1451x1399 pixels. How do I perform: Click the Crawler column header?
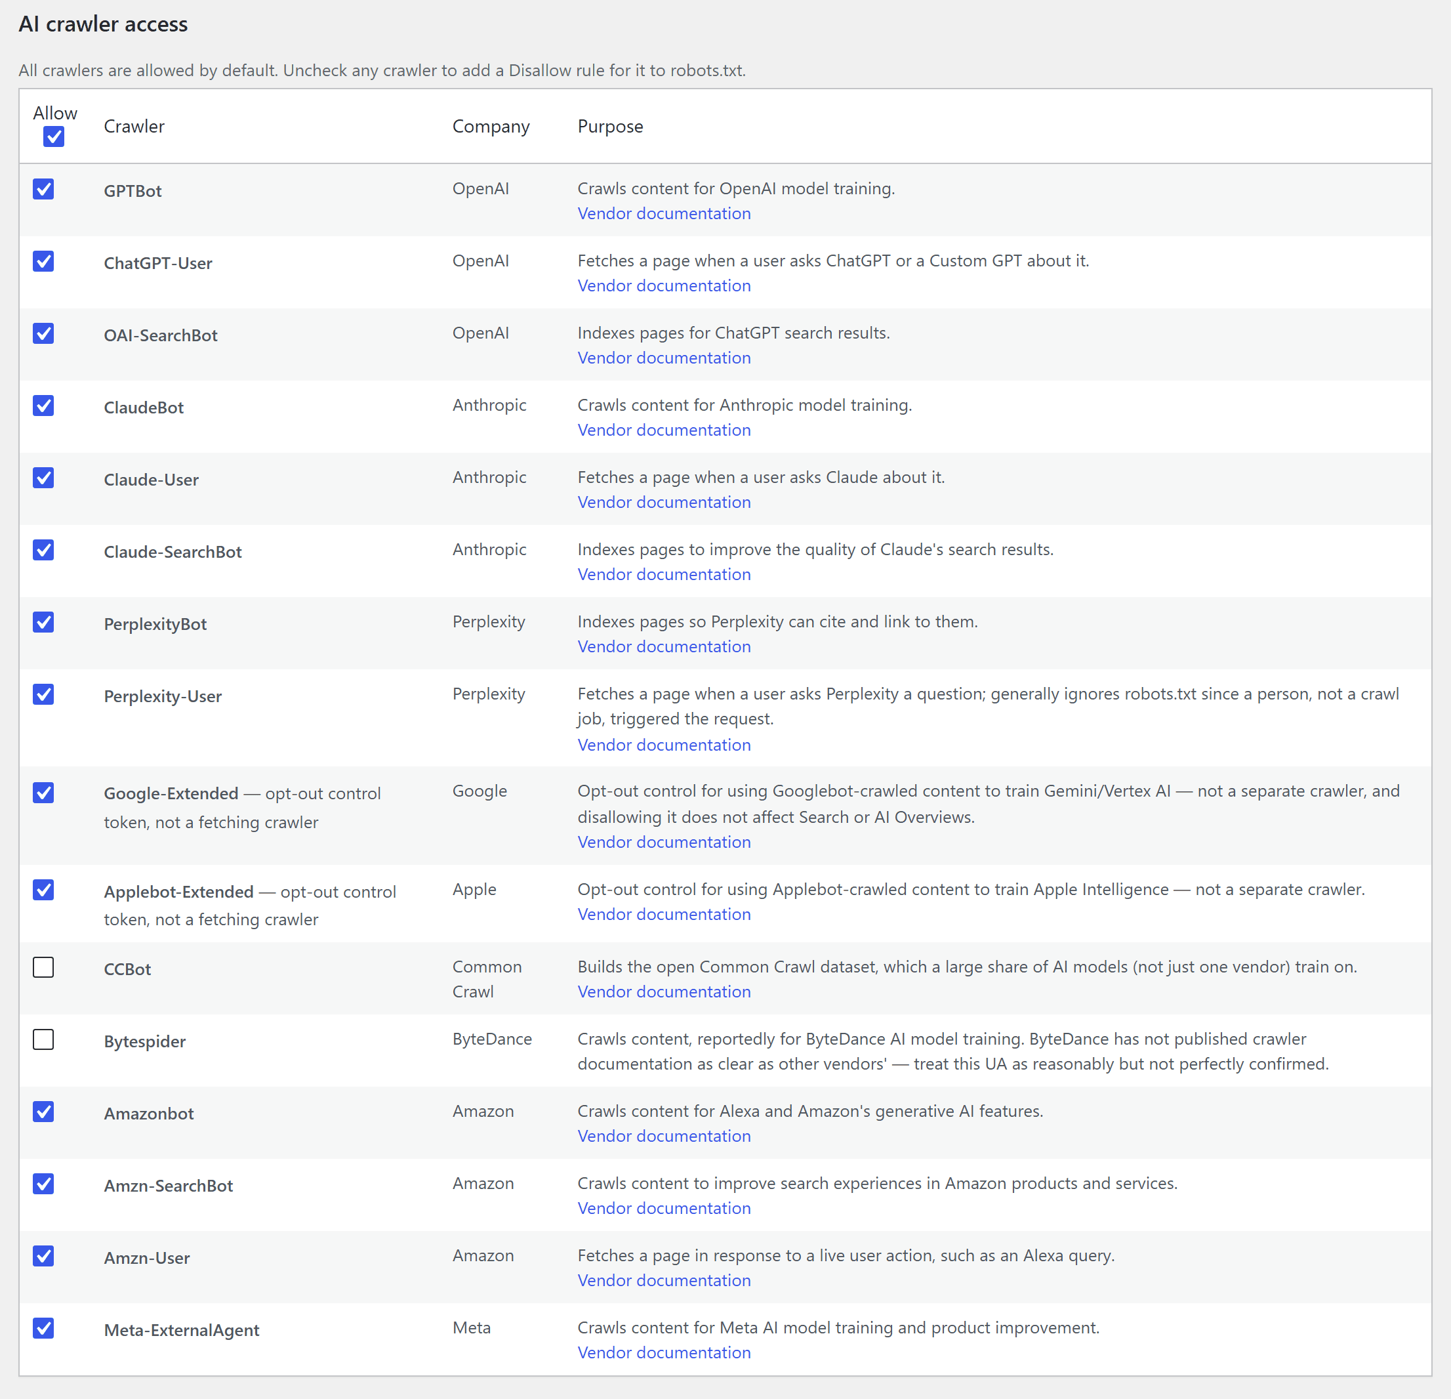pyautogui.click(x=134, y=127)
